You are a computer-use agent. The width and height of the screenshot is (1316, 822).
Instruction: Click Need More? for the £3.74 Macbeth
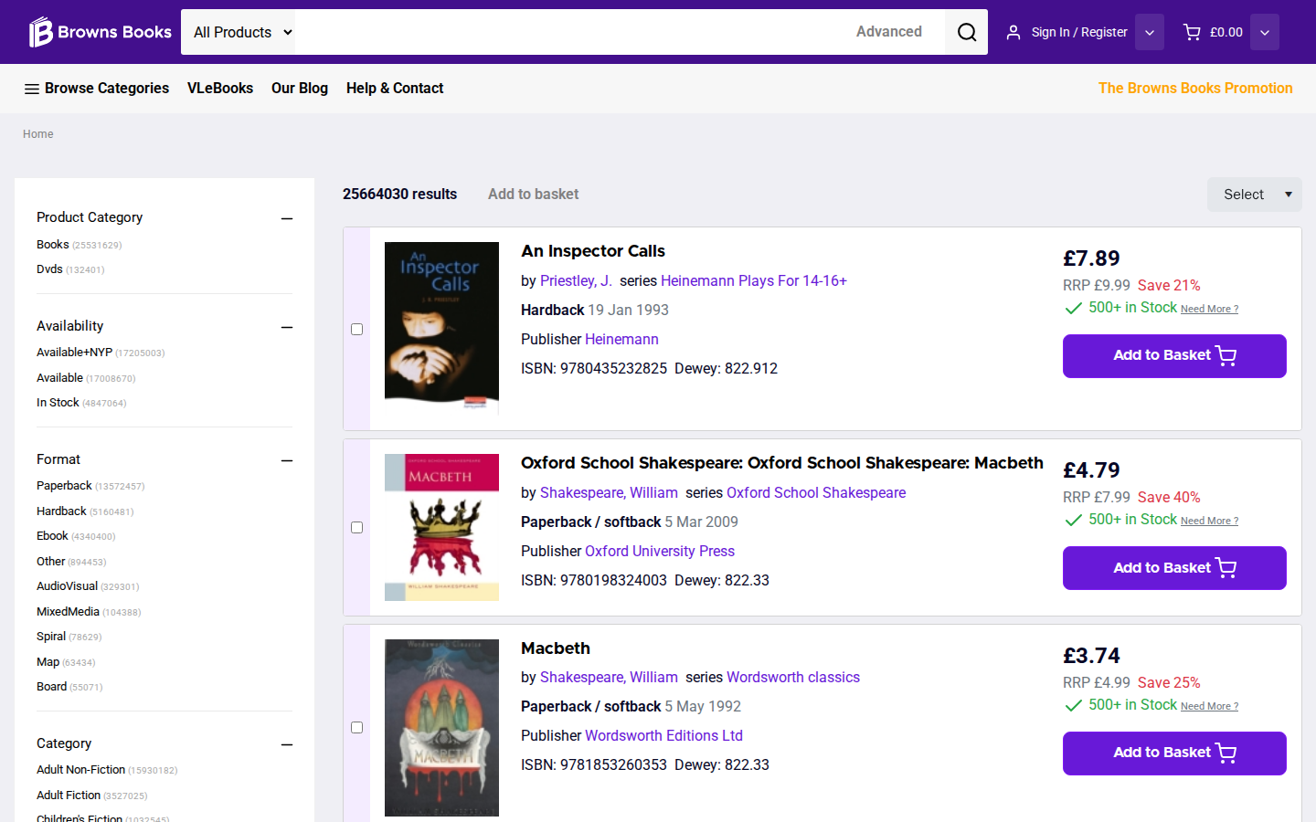(1209, 707)
